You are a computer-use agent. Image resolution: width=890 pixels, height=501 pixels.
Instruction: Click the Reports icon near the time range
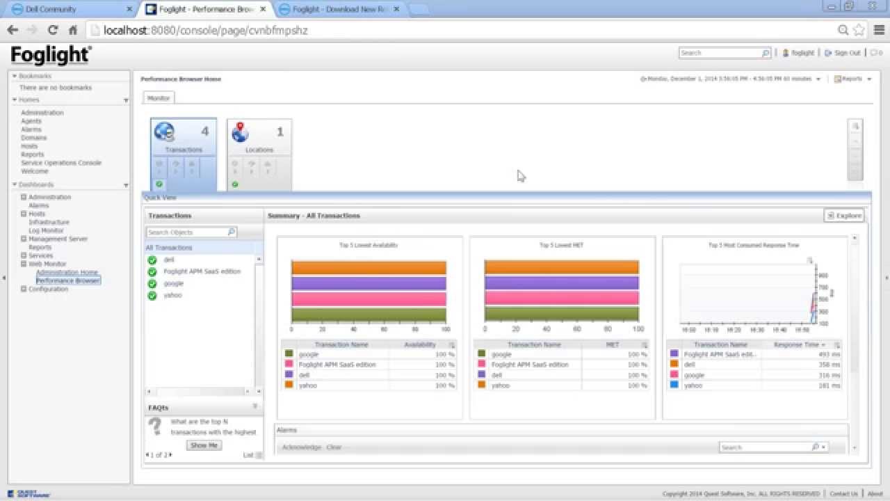[x=837, y=79]
